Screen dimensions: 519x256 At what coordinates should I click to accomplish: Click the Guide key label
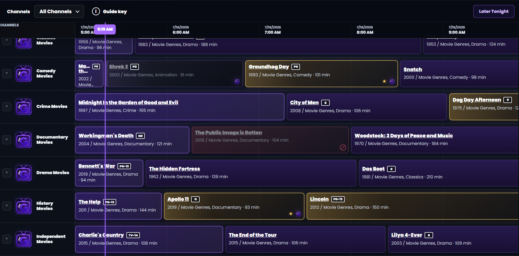pyautogui.click(x=115, y=12)
